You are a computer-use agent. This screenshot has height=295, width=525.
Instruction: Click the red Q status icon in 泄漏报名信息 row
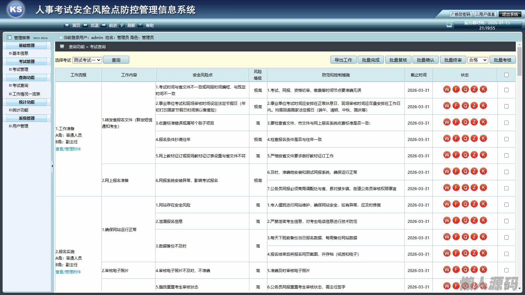click(465, 221)
